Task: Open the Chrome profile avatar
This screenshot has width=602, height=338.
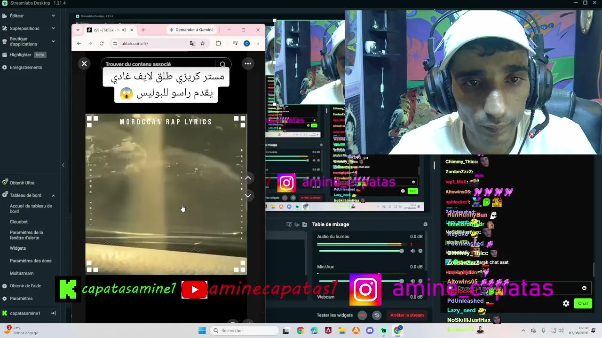Action: pos(246,44)
